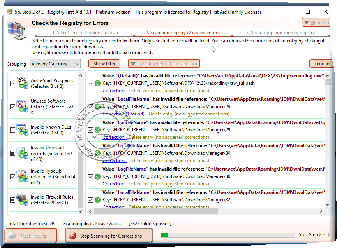Expand Correction list for the DFX recording entry
The width and height of the screenshot is (337, 248).
pyautogui.click(x=114, y=91)
